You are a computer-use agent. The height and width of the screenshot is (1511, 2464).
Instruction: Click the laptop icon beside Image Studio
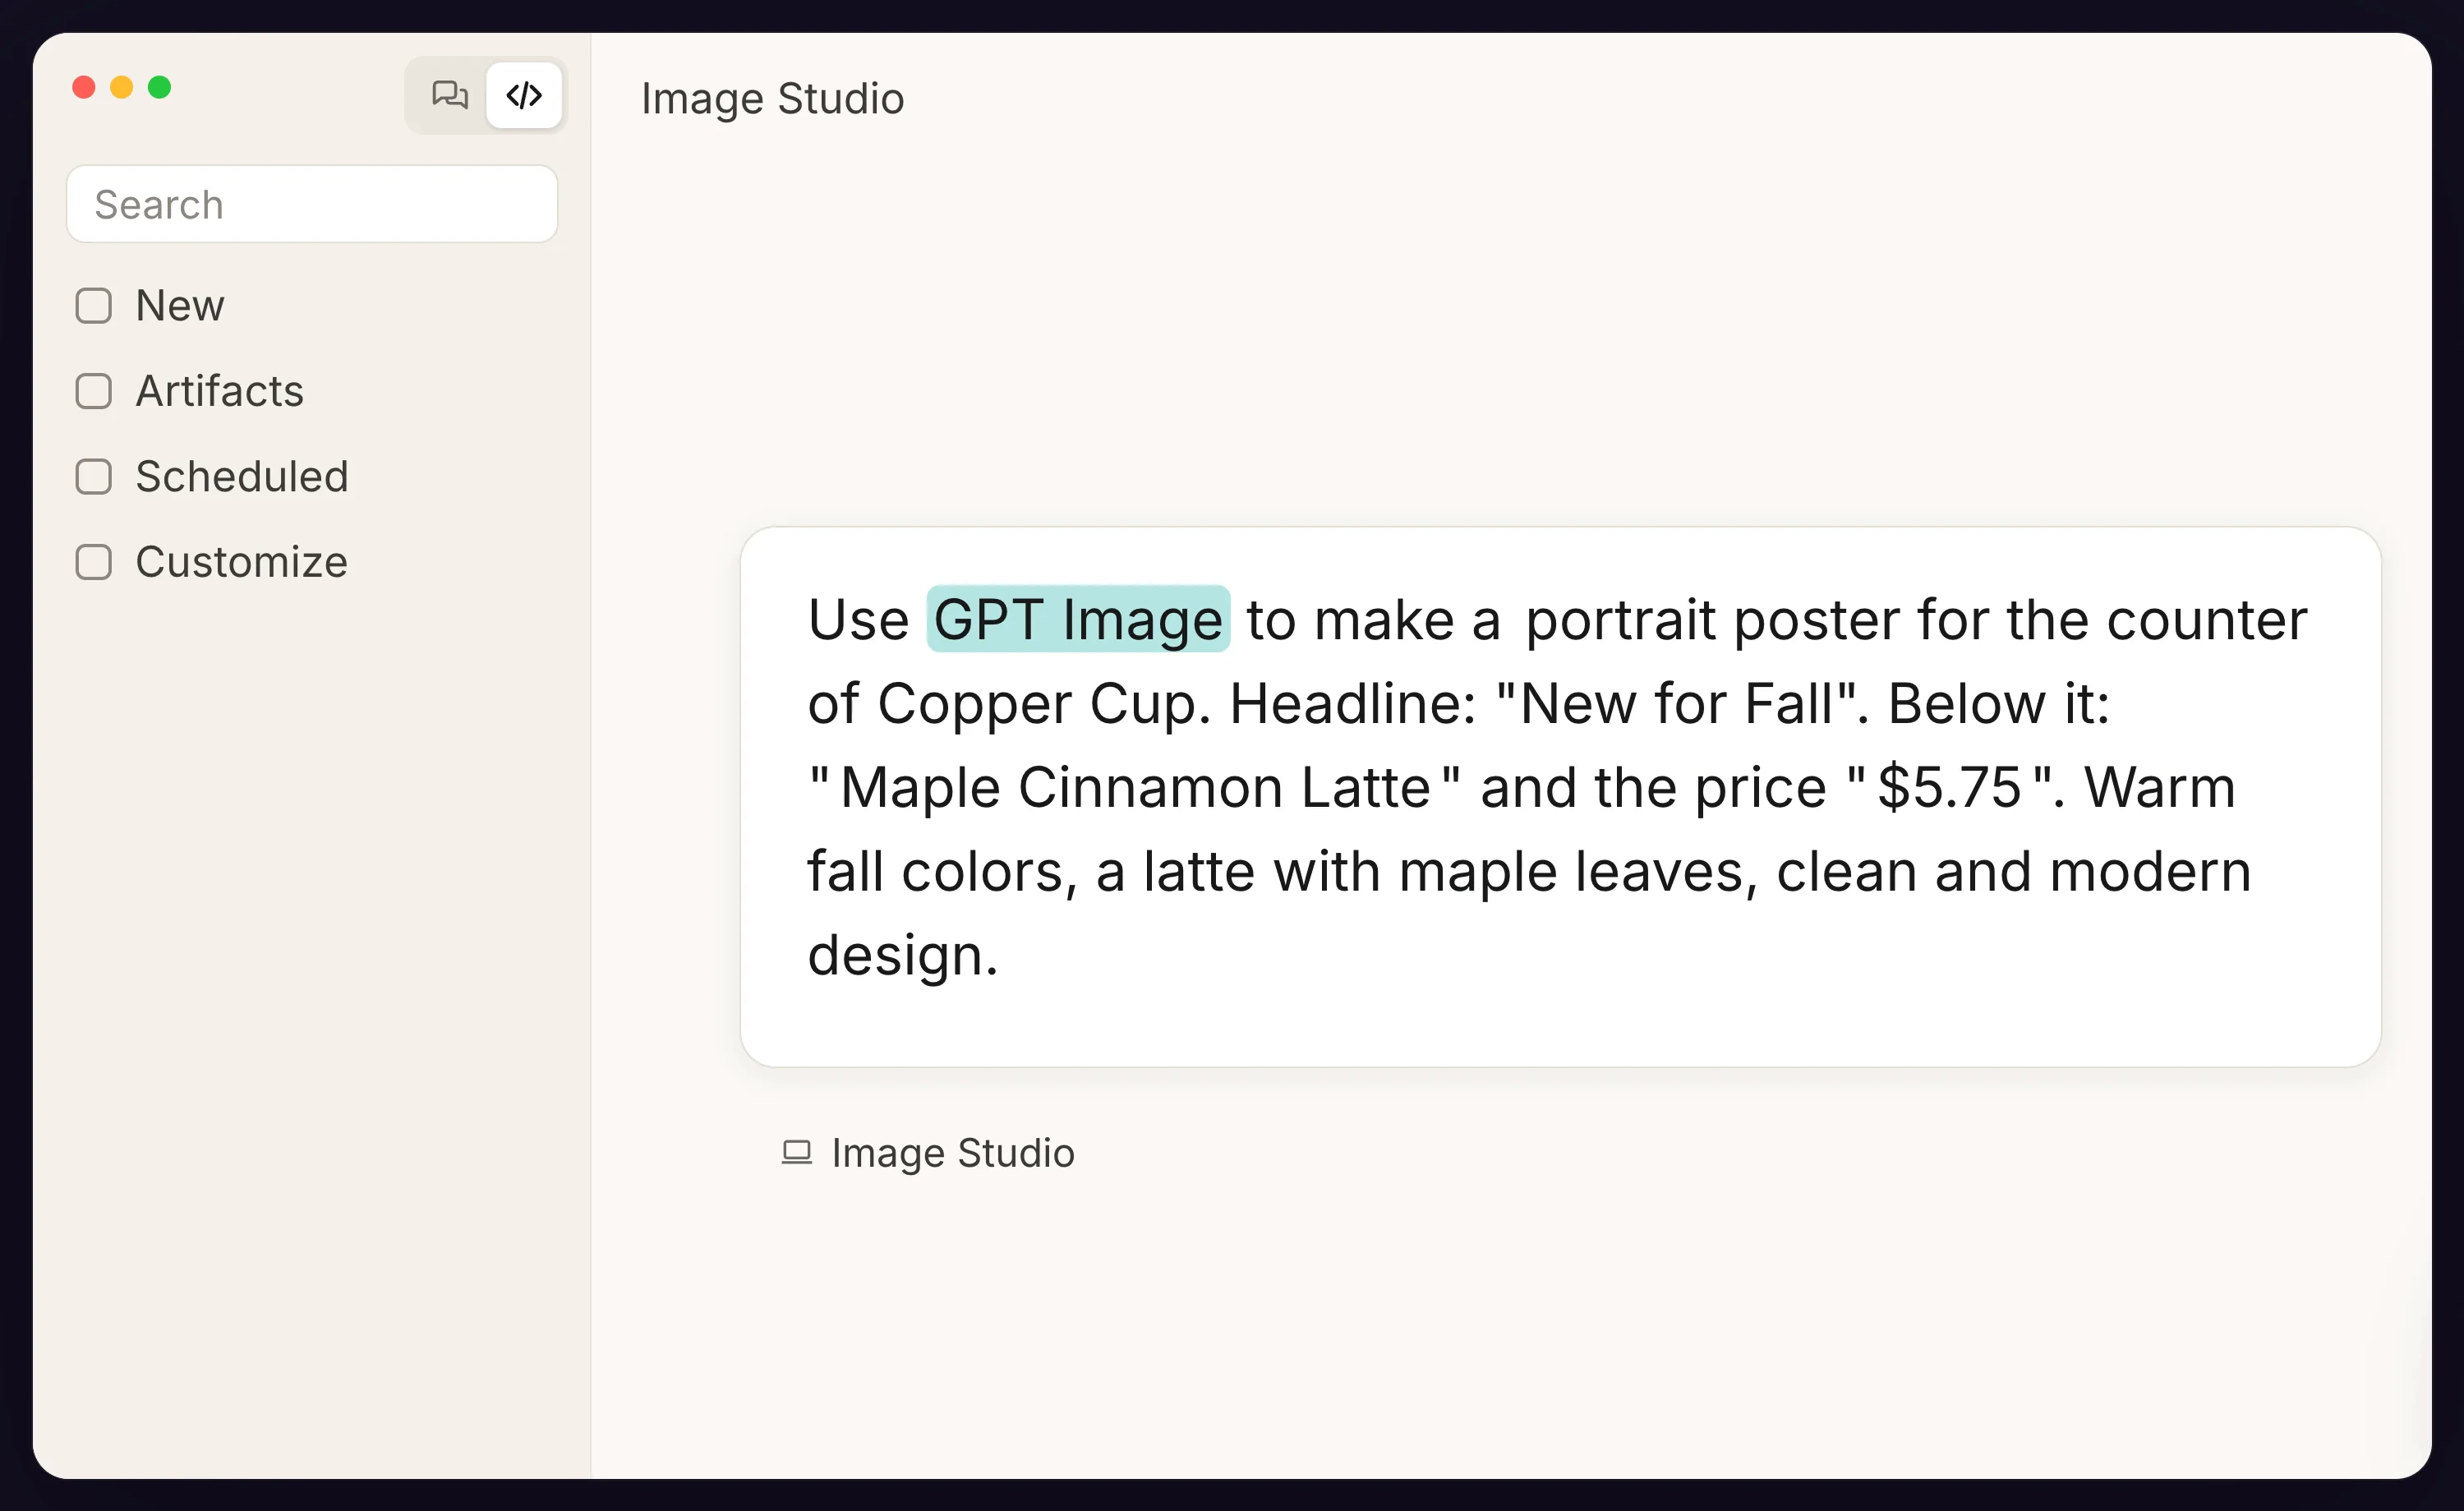[x=796, y=1152]
